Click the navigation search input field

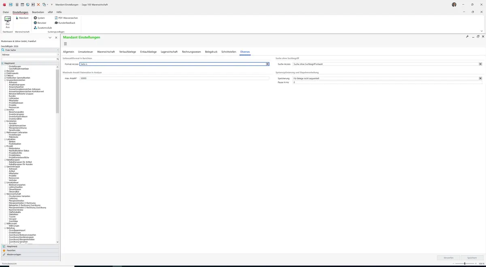28,59
